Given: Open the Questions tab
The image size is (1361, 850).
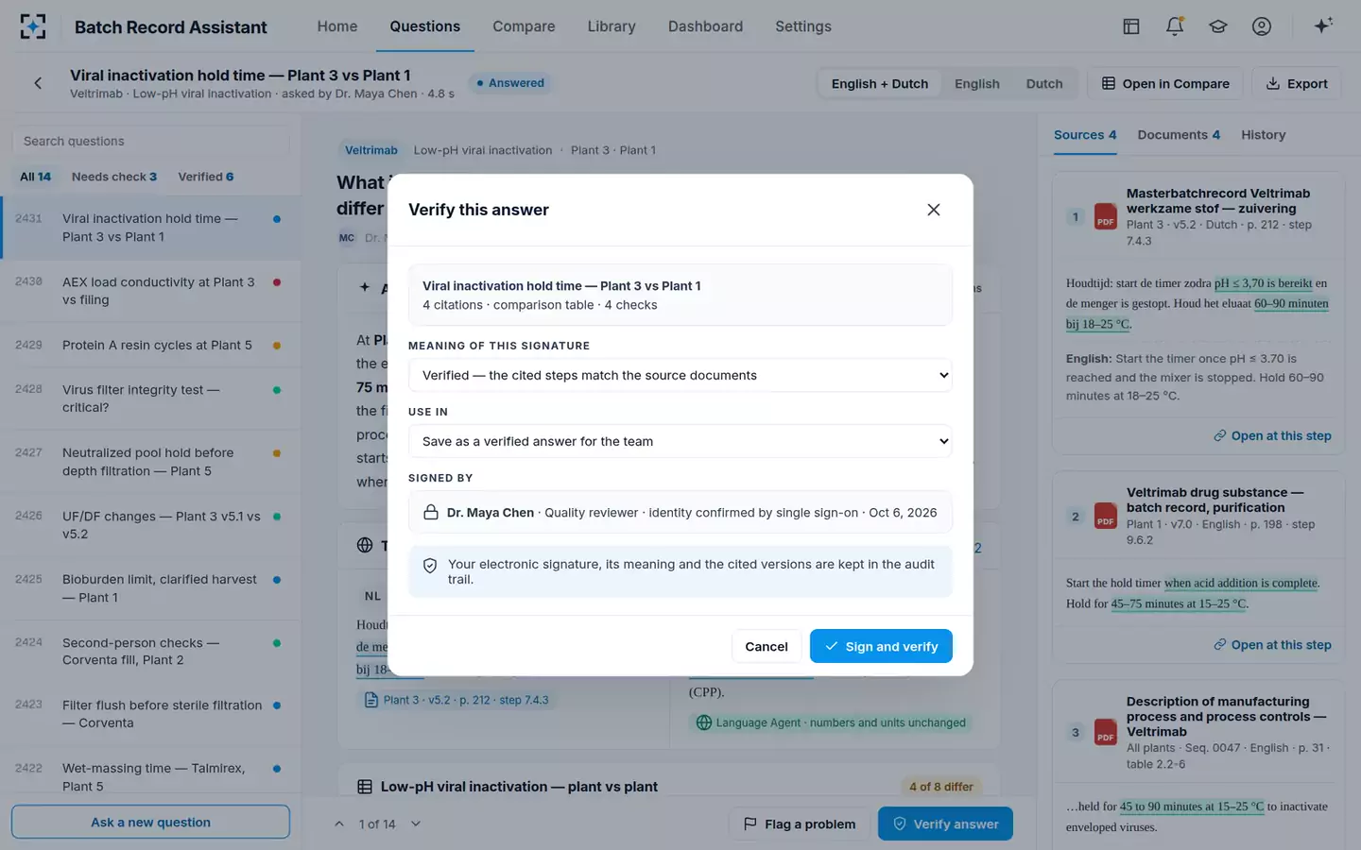Looking at the screenshot, I should pos(425,26).
